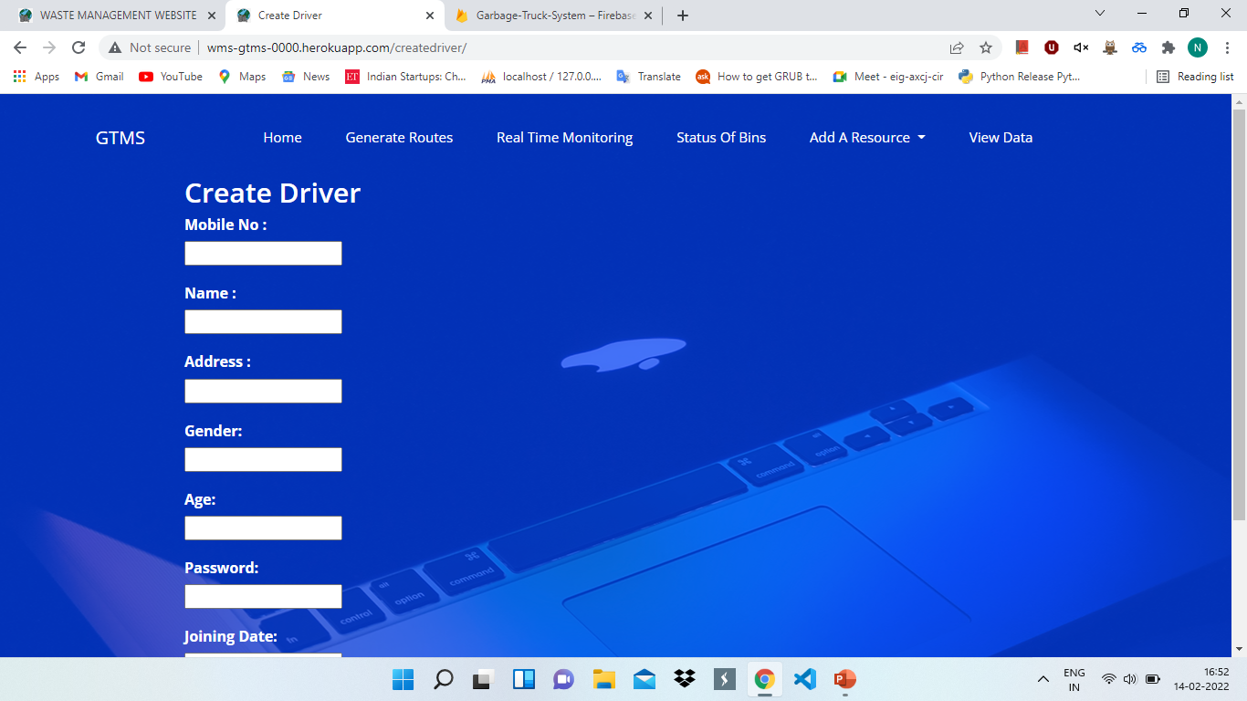Open Maps bookmark

[242, 77]
